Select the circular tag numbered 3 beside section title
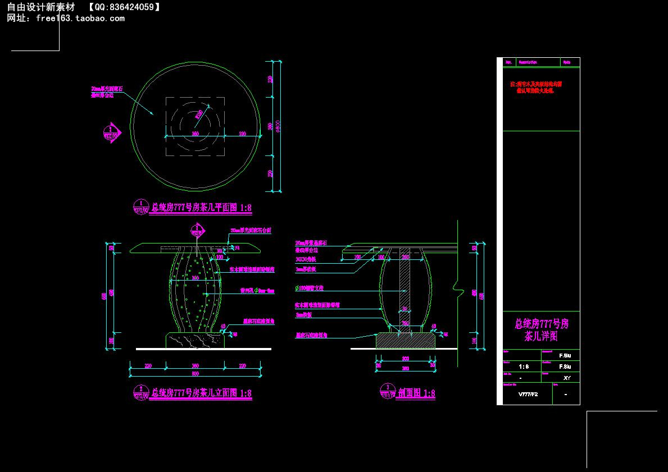Viewport: 668px width, 472px height. [388, 391]
